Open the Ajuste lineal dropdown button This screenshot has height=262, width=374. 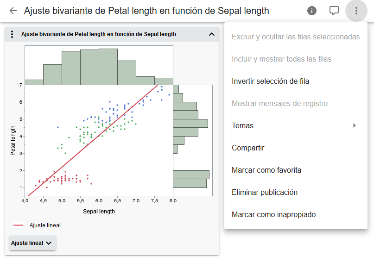32,243
